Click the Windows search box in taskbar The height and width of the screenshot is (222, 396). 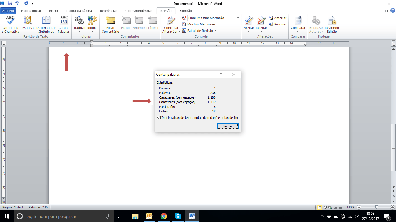pyautogui.click(x=64, y=216)
